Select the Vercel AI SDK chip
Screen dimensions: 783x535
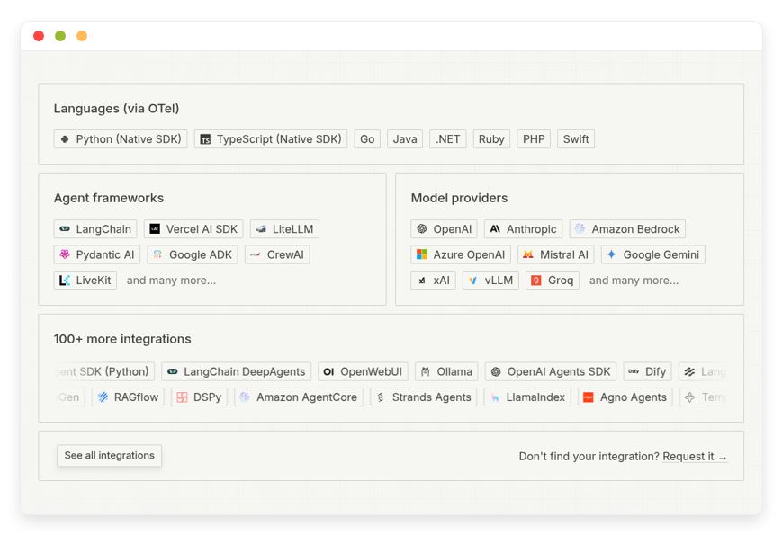tap(193, 229)
